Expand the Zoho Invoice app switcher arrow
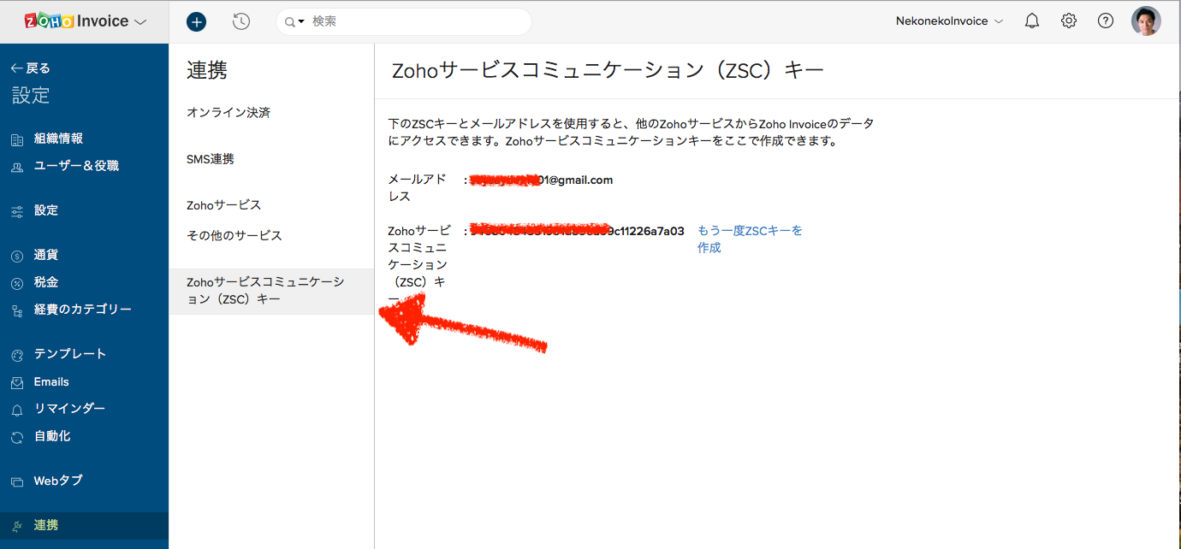The height and width of the screenshot is (549, 1181). (141, 22)
